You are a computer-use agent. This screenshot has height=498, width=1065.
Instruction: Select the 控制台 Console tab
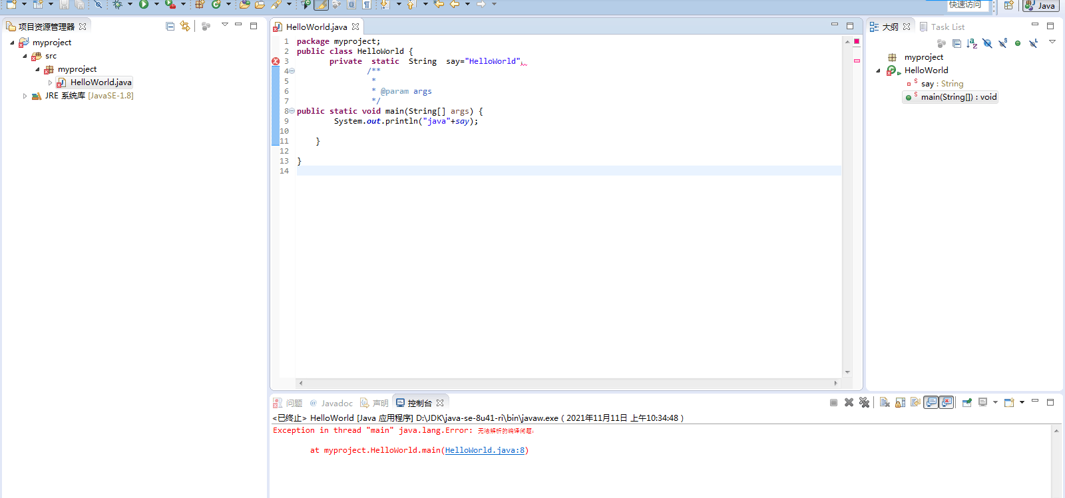[x=420, y=403]
